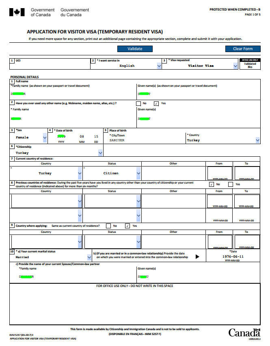Click City/Town field showing SARIYER

147,140
